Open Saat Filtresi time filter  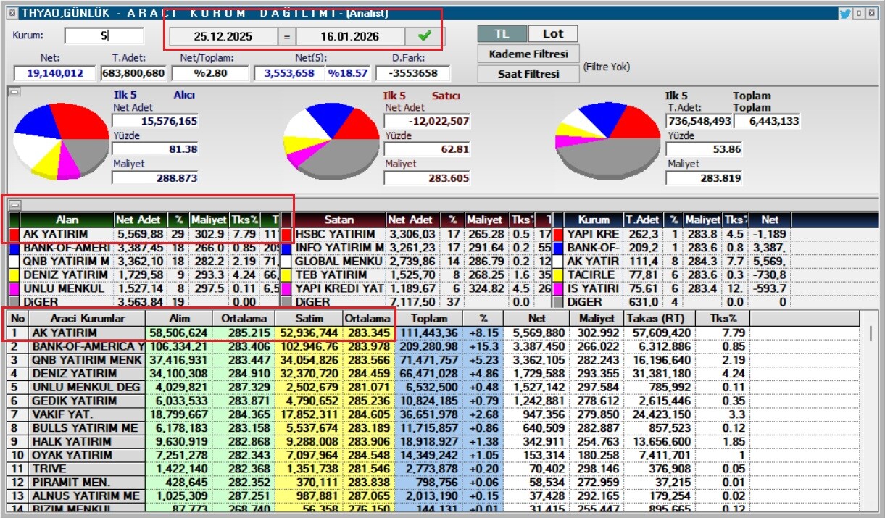click(528, 74)
